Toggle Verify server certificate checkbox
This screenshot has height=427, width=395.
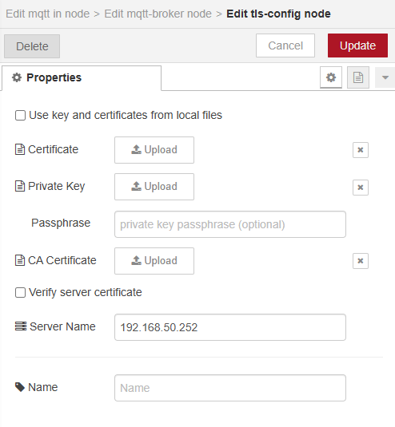point(20,292)
